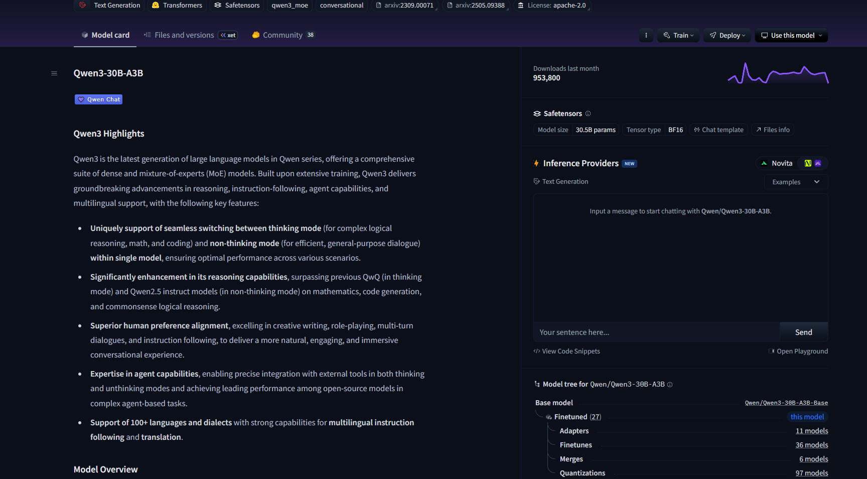Click the 953,800 downloads count
This screenshot has height=479, width=867.
pos(547,78)
